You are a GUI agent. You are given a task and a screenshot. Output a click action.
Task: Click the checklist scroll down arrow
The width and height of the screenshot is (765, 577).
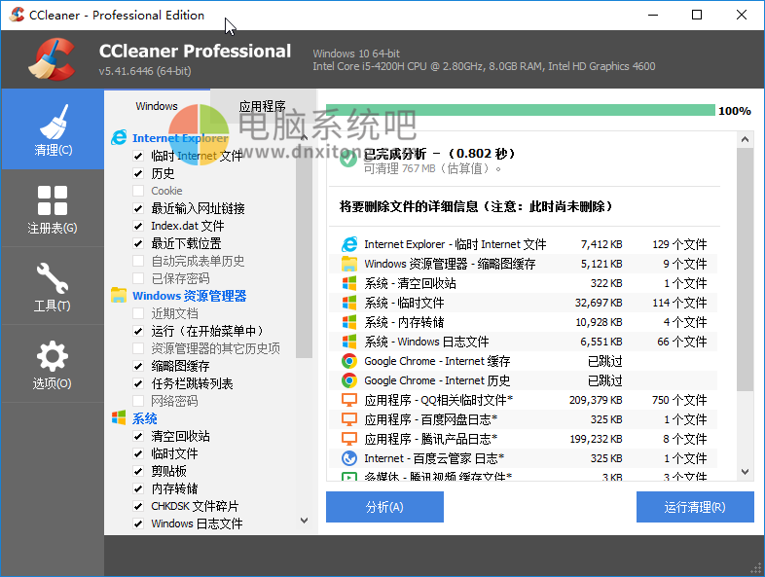[x=304, y=521]
